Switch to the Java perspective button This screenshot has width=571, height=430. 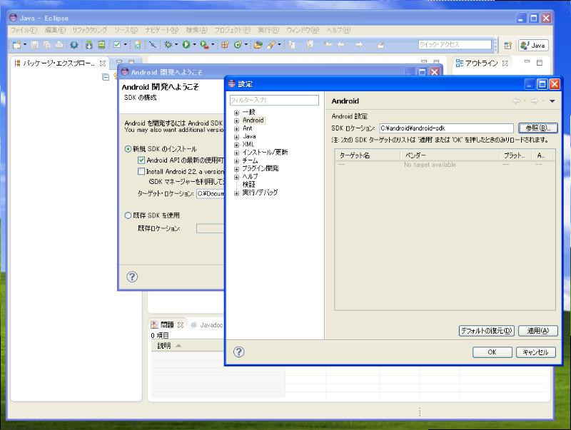(x=532, y=46)
